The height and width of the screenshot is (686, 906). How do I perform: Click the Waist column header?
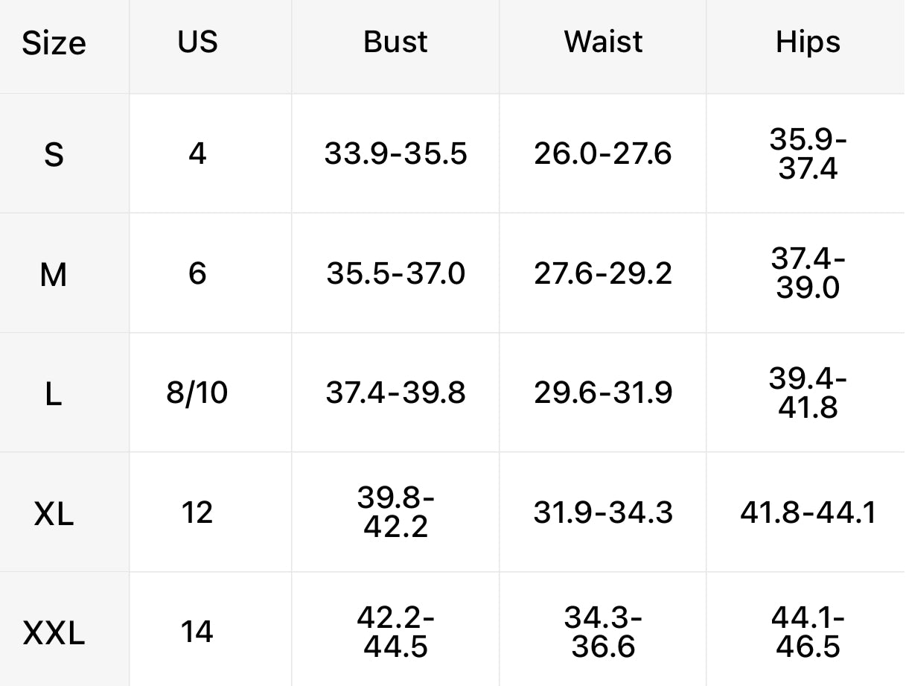pyautogui.click(x=603, y=42)
